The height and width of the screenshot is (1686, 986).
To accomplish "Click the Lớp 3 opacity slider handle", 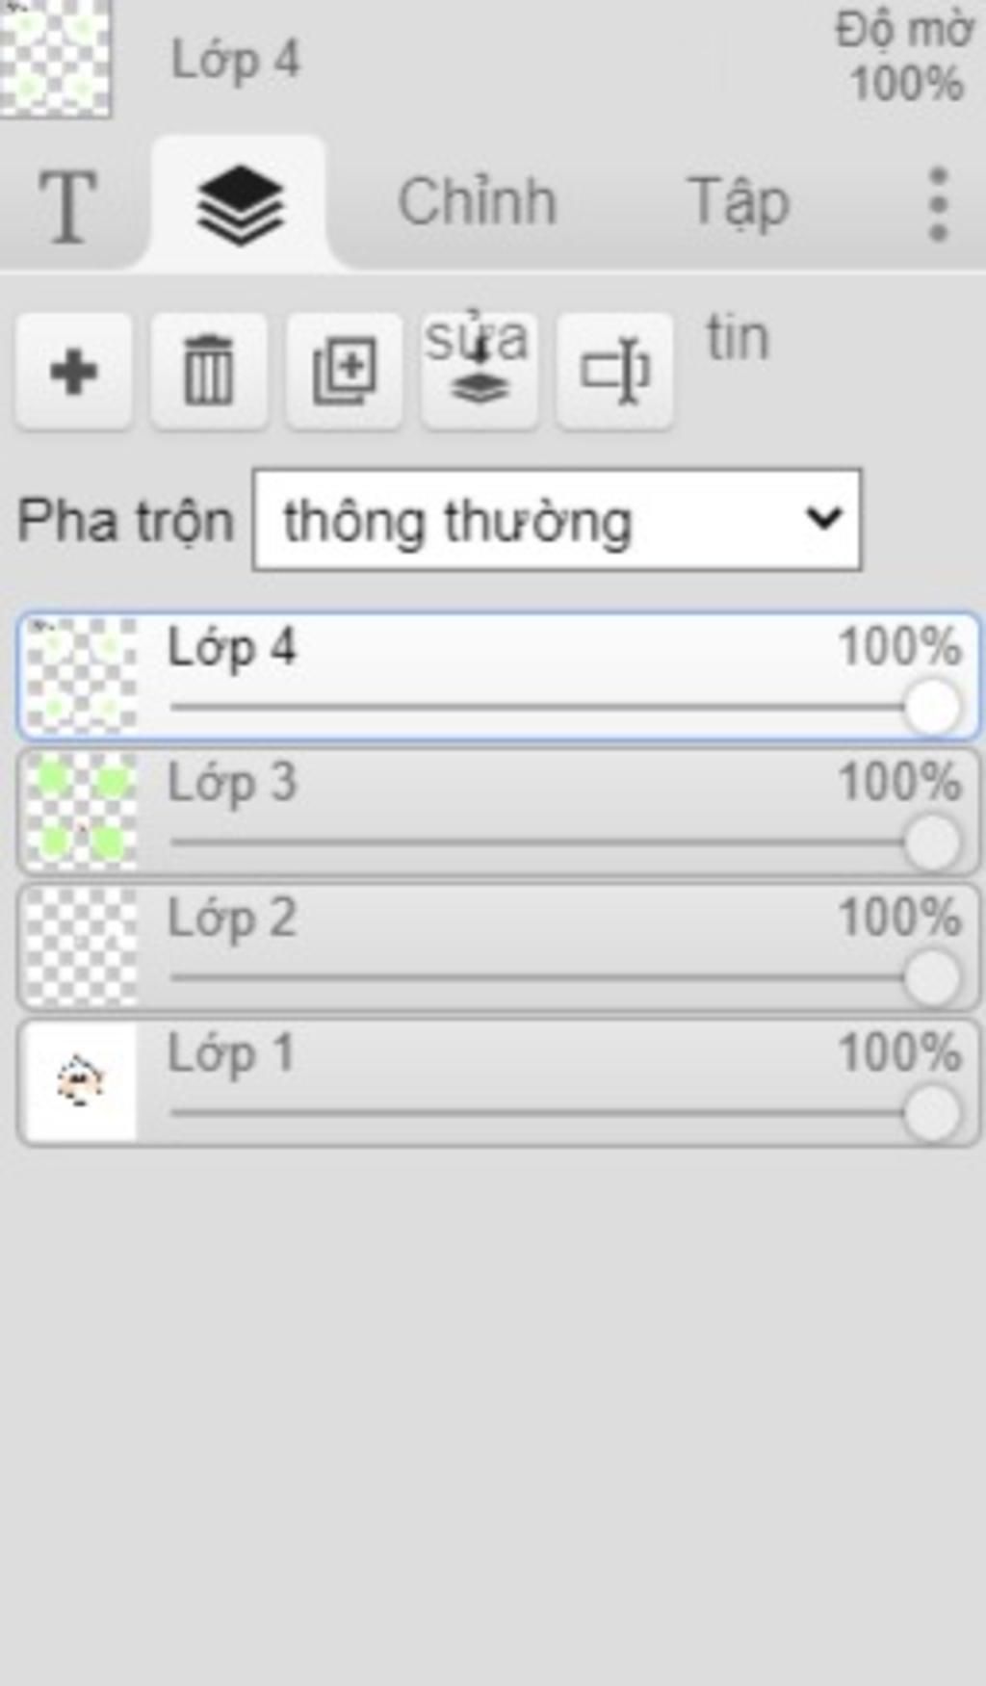I will tap(932, 843).
